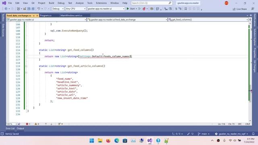This screenshot has width=258, height=145.
Task: Open the Git menu
Action: click(33, 3)
